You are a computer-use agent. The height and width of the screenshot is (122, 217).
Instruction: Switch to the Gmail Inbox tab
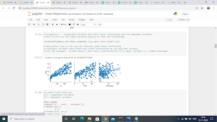tap(91, 3)
